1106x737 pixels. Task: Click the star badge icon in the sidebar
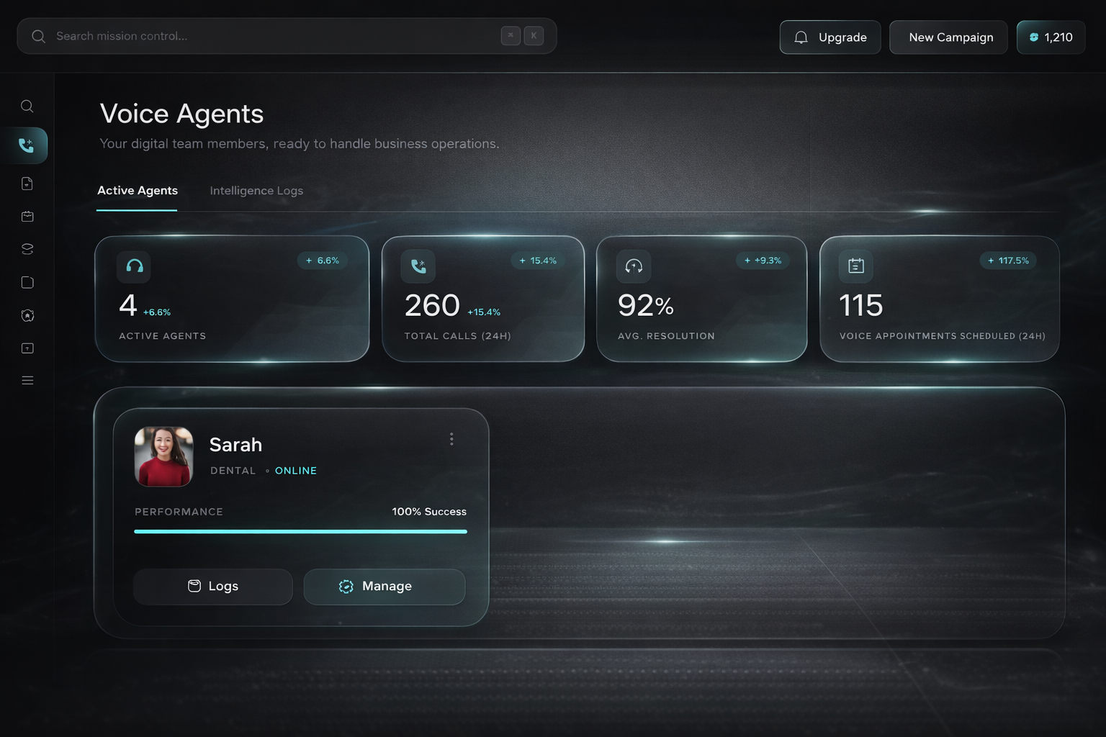(x=27, y=315)
